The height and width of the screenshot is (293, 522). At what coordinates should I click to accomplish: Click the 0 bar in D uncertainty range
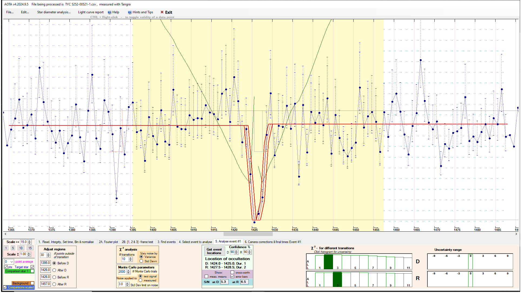pos(471,262)
